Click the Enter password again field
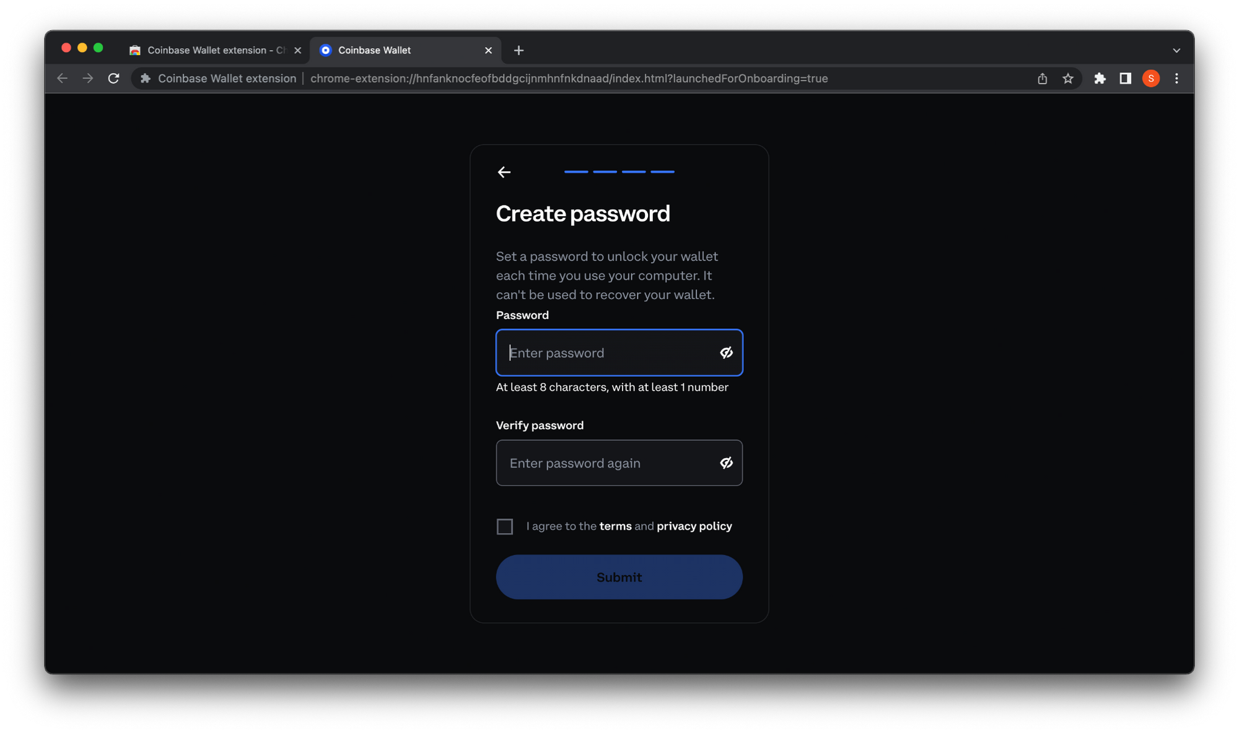Viewport: 1239px width, 733px height. 619,462
